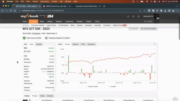Viewport: 180px width, 101px height.
Task: Click the myfxbook logo
Action: [30, 16]
